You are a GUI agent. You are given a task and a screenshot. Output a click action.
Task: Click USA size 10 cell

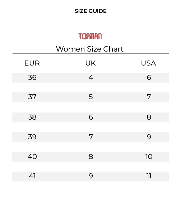point(149,157)
